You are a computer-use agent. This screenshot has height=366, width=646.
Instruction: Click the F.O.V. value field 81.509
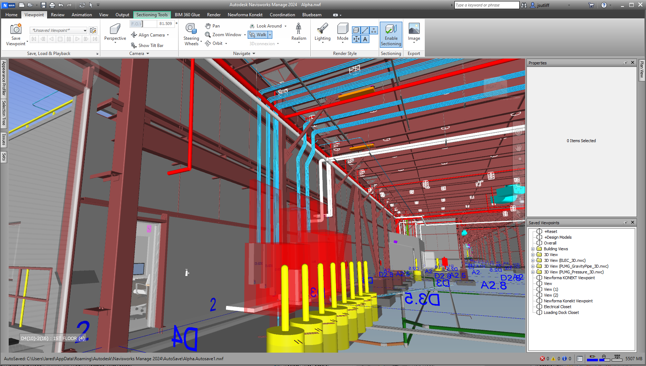166,24
